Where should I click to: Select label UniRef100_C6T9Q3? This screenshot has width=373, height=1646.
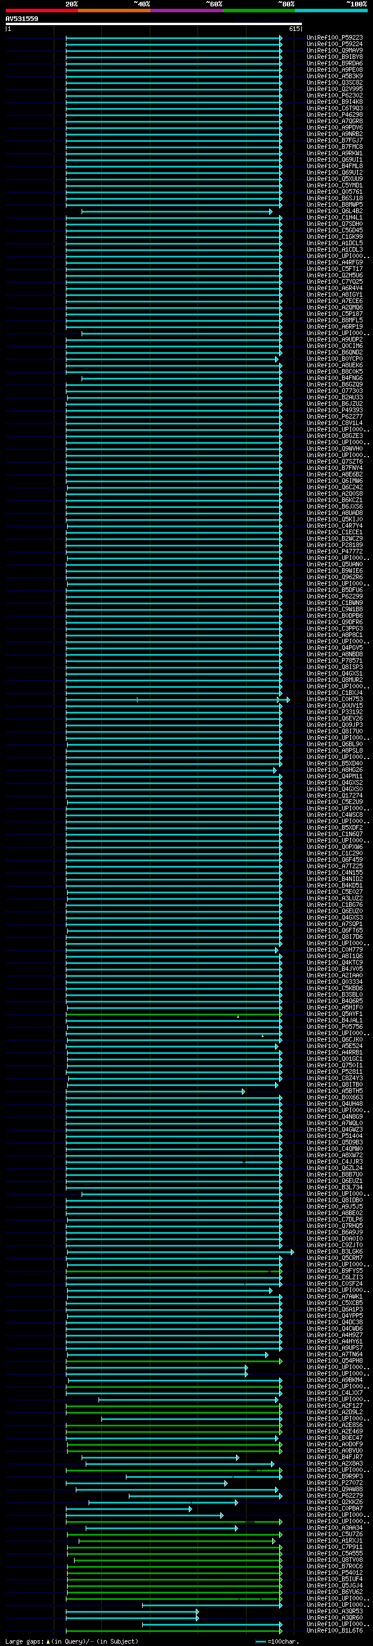pos(335,108)
